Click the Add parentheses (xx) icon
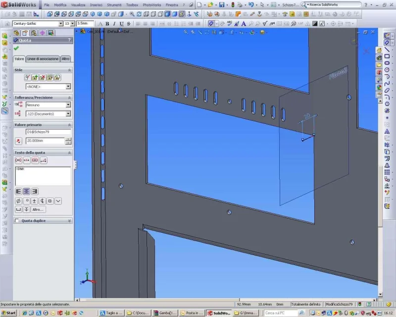 pyautogui.click(x=18, y=160)
